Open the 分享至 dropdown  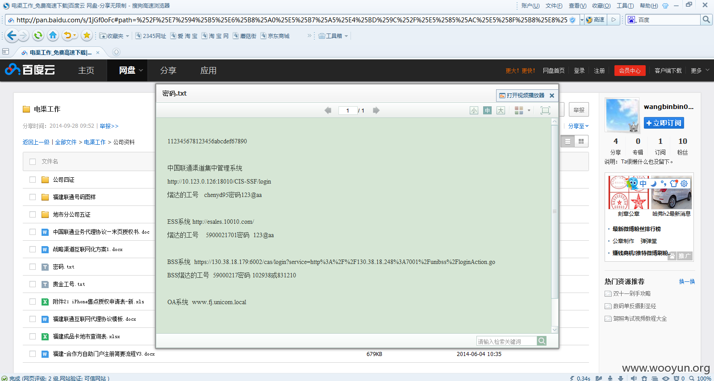click(579, 126)
